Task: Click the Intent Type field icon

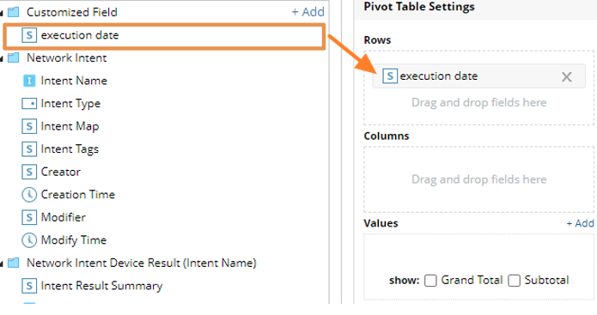Action: (x=29, y=104)
